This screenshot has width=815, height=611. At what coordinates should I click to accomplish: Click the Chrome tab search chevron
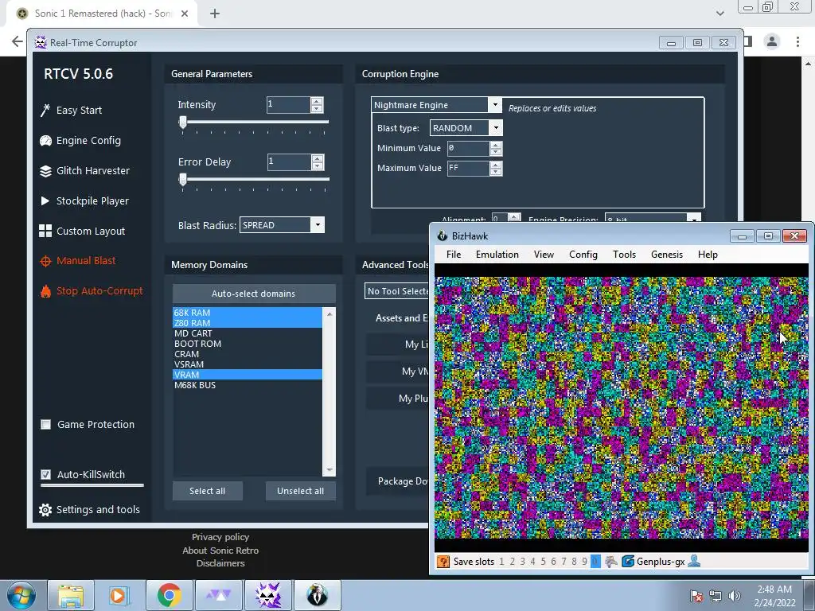point(719,14)
